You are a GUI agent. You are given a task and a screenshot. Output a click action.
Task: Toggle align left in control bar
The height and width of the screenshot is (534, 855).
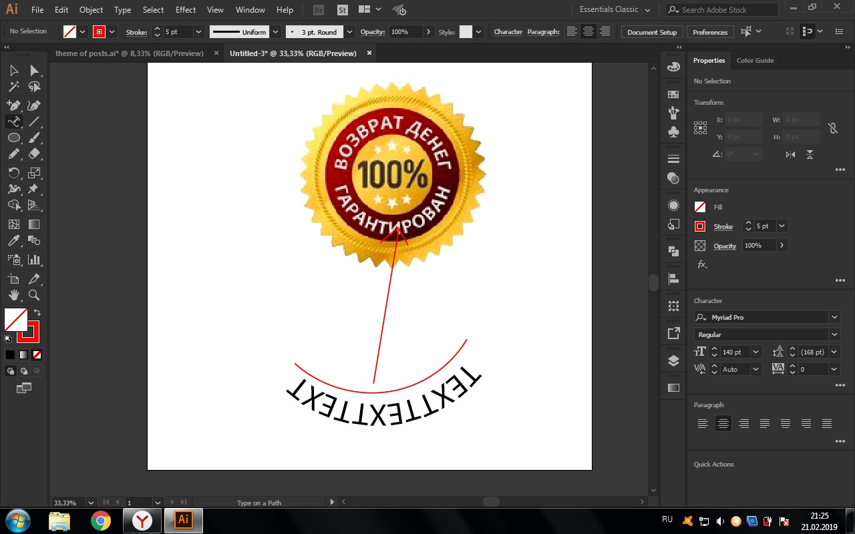point(572,31)
